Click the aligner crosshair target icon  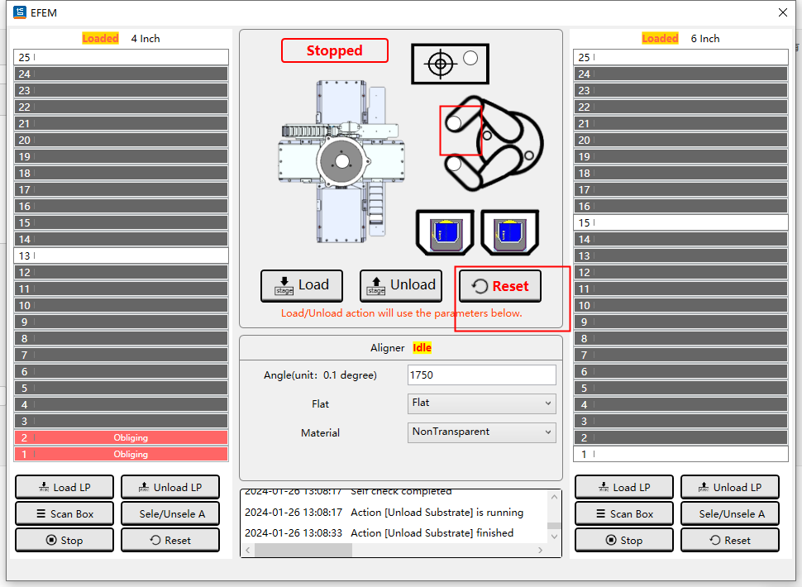coord(442,64)
